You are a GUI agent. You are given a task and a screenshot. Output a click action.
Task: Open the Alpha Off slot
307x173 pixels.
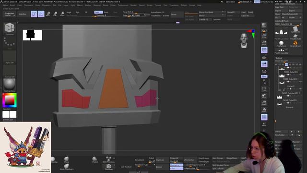coord(9,57)
